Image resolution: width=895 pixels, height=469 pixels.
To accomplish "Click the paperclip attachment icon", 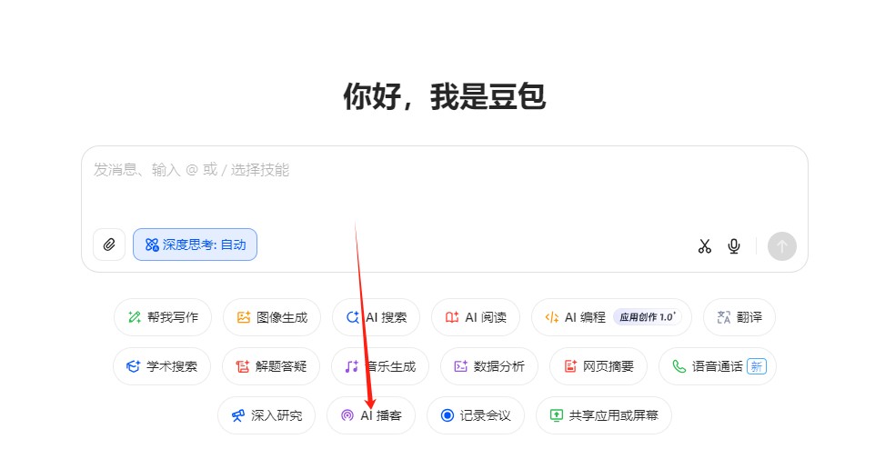I will [109, 244].
